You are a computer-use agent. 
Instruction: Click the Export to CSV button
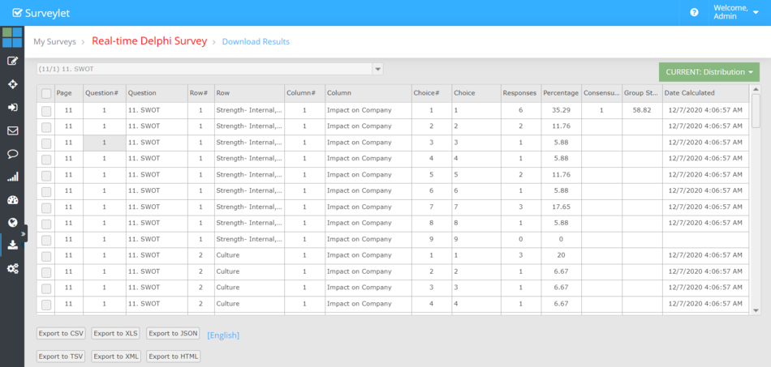(x=61, y=334)
